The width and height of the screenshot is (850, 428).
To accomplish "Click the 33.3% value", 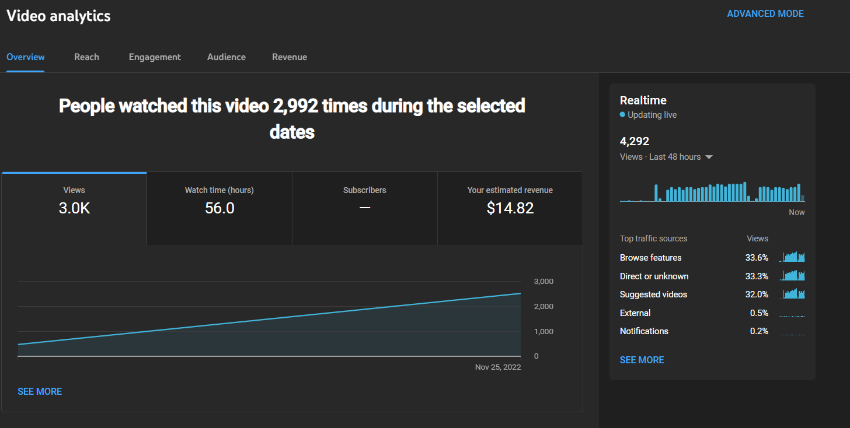I will (x=757, y=276).
